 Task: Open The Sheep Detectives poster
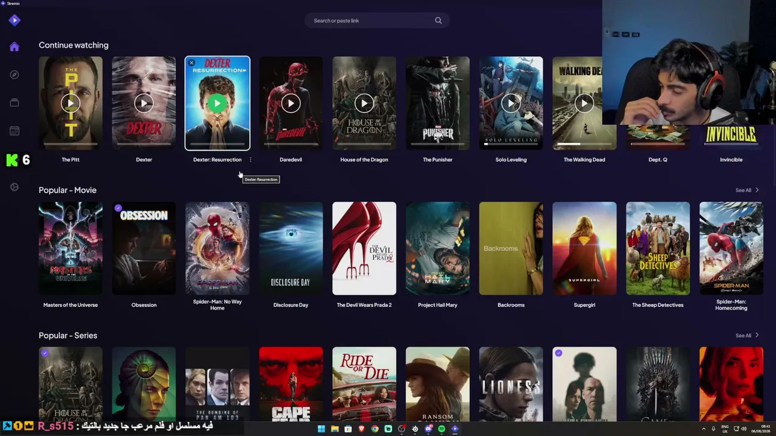[x=657, y=248]
